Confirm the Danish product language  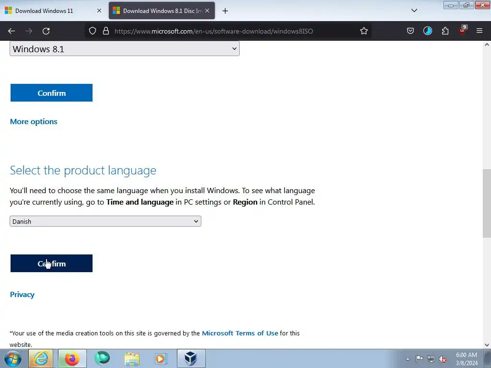tap(51, 263)
